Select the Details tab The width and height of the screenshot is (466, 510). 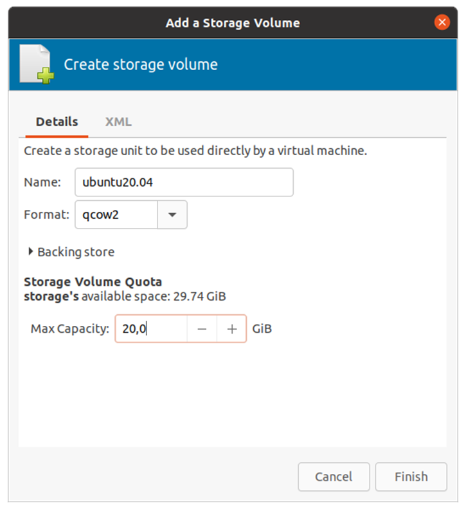point(57,122)
